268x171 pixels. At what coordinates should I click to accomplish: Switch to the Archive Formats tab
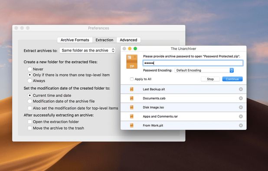pos(75,40)
